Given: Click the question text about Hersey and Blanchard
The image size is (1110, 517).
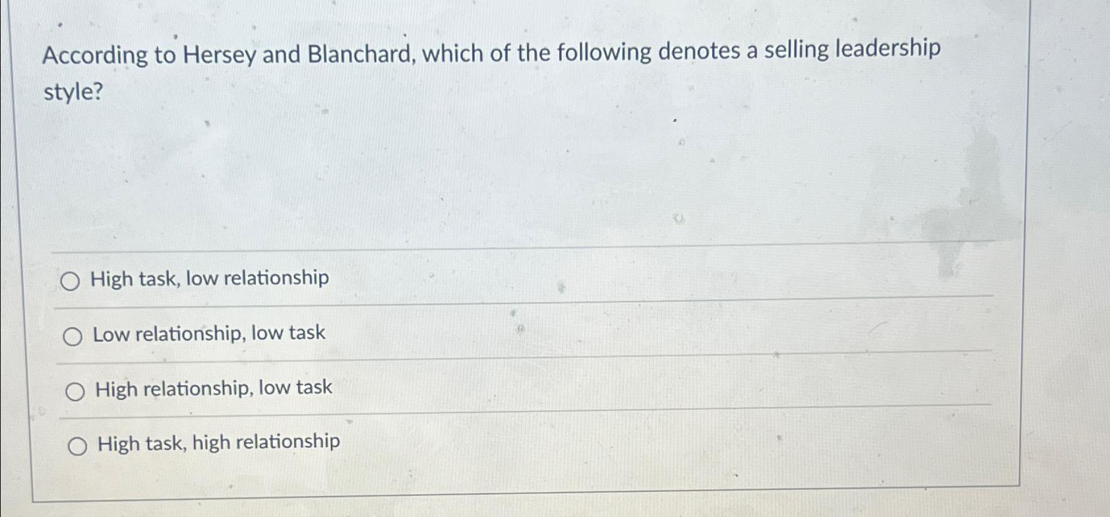Looking at the screenshot, I should [x=491, y=51].
